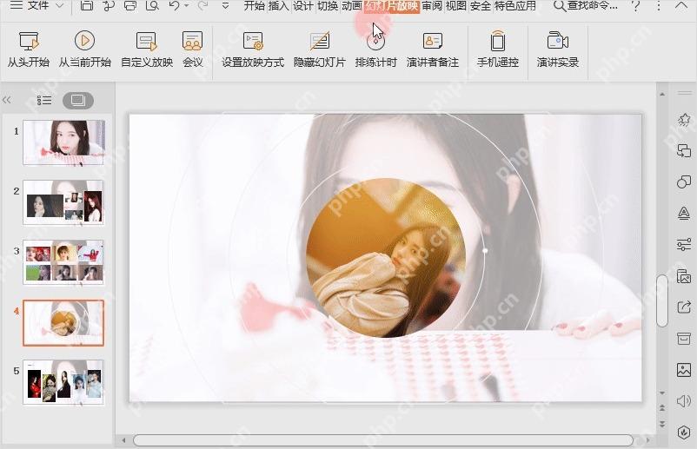Collapse the ribbon with the up chevron
The height and width of the screenshot is (449, 697).
coord(681,6)
